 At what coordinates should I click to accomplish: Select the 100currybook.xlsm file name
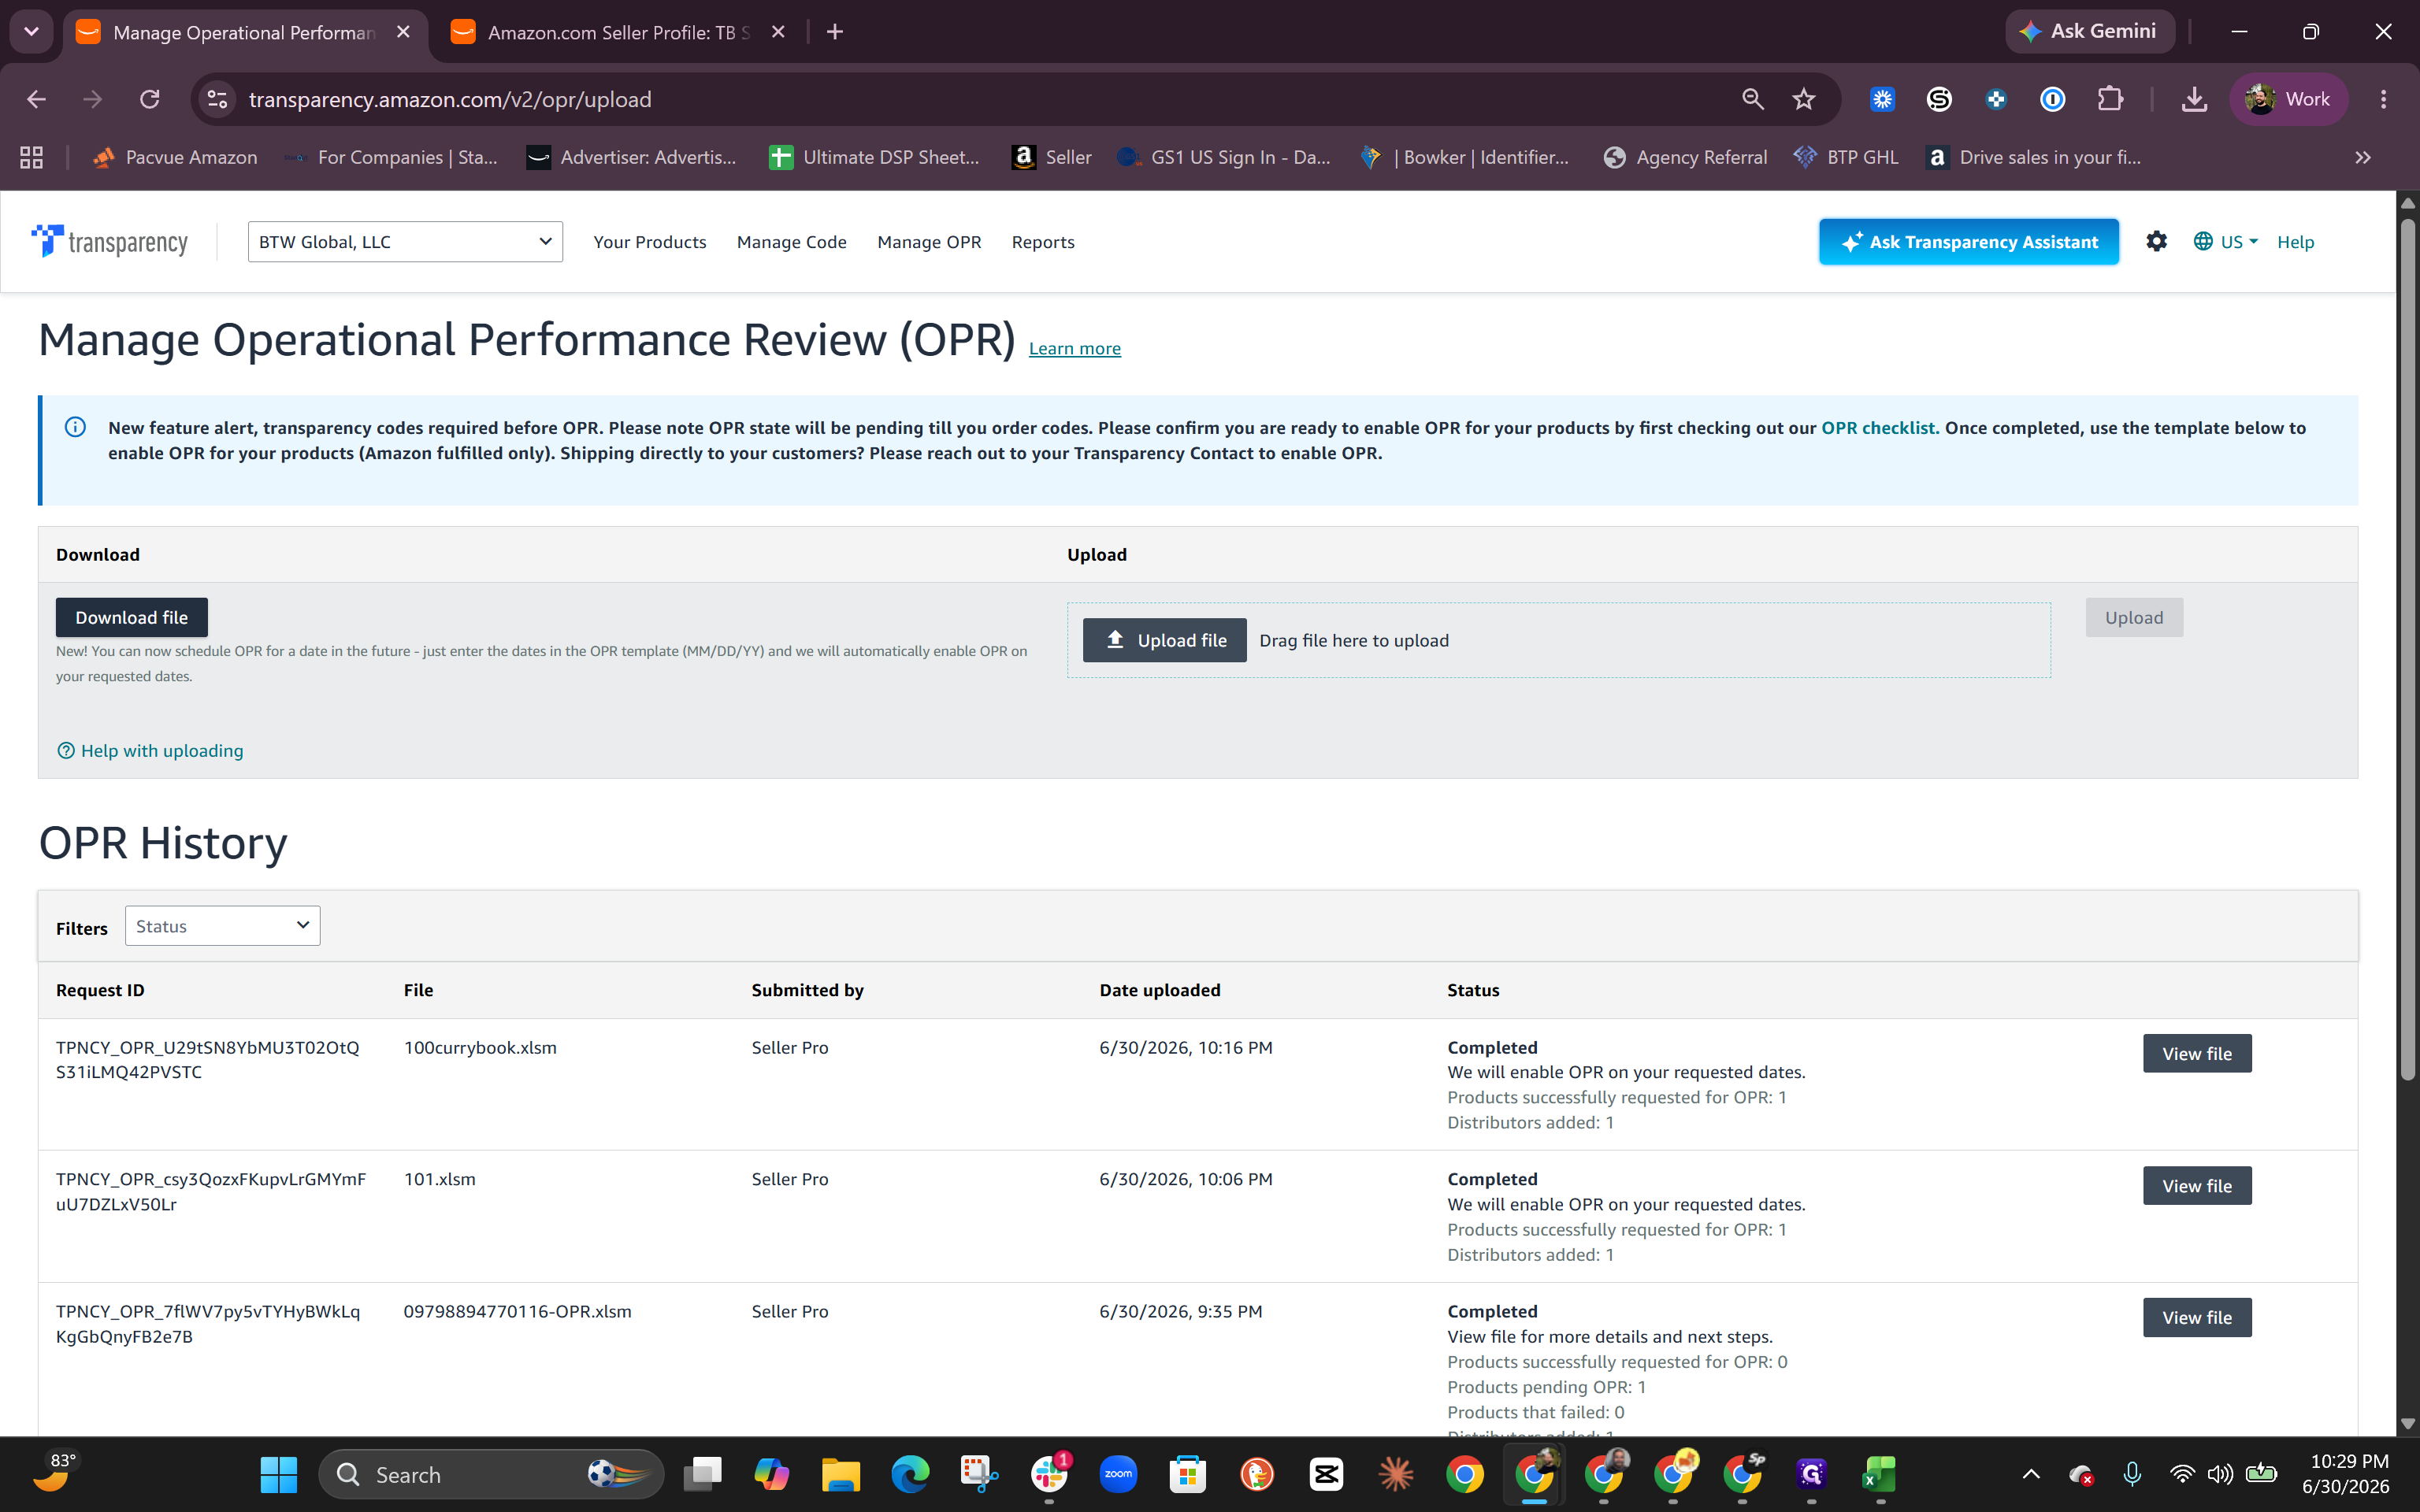pos(480,1047)
